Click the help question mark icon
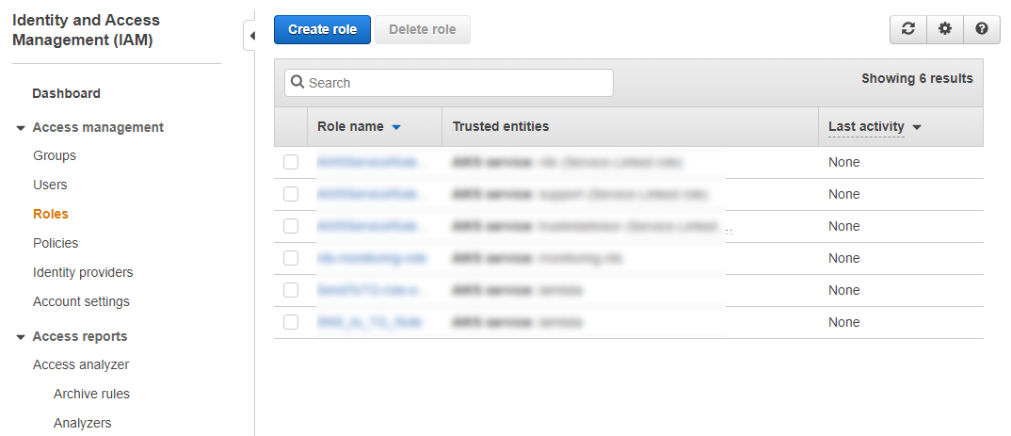 point(982,29)
